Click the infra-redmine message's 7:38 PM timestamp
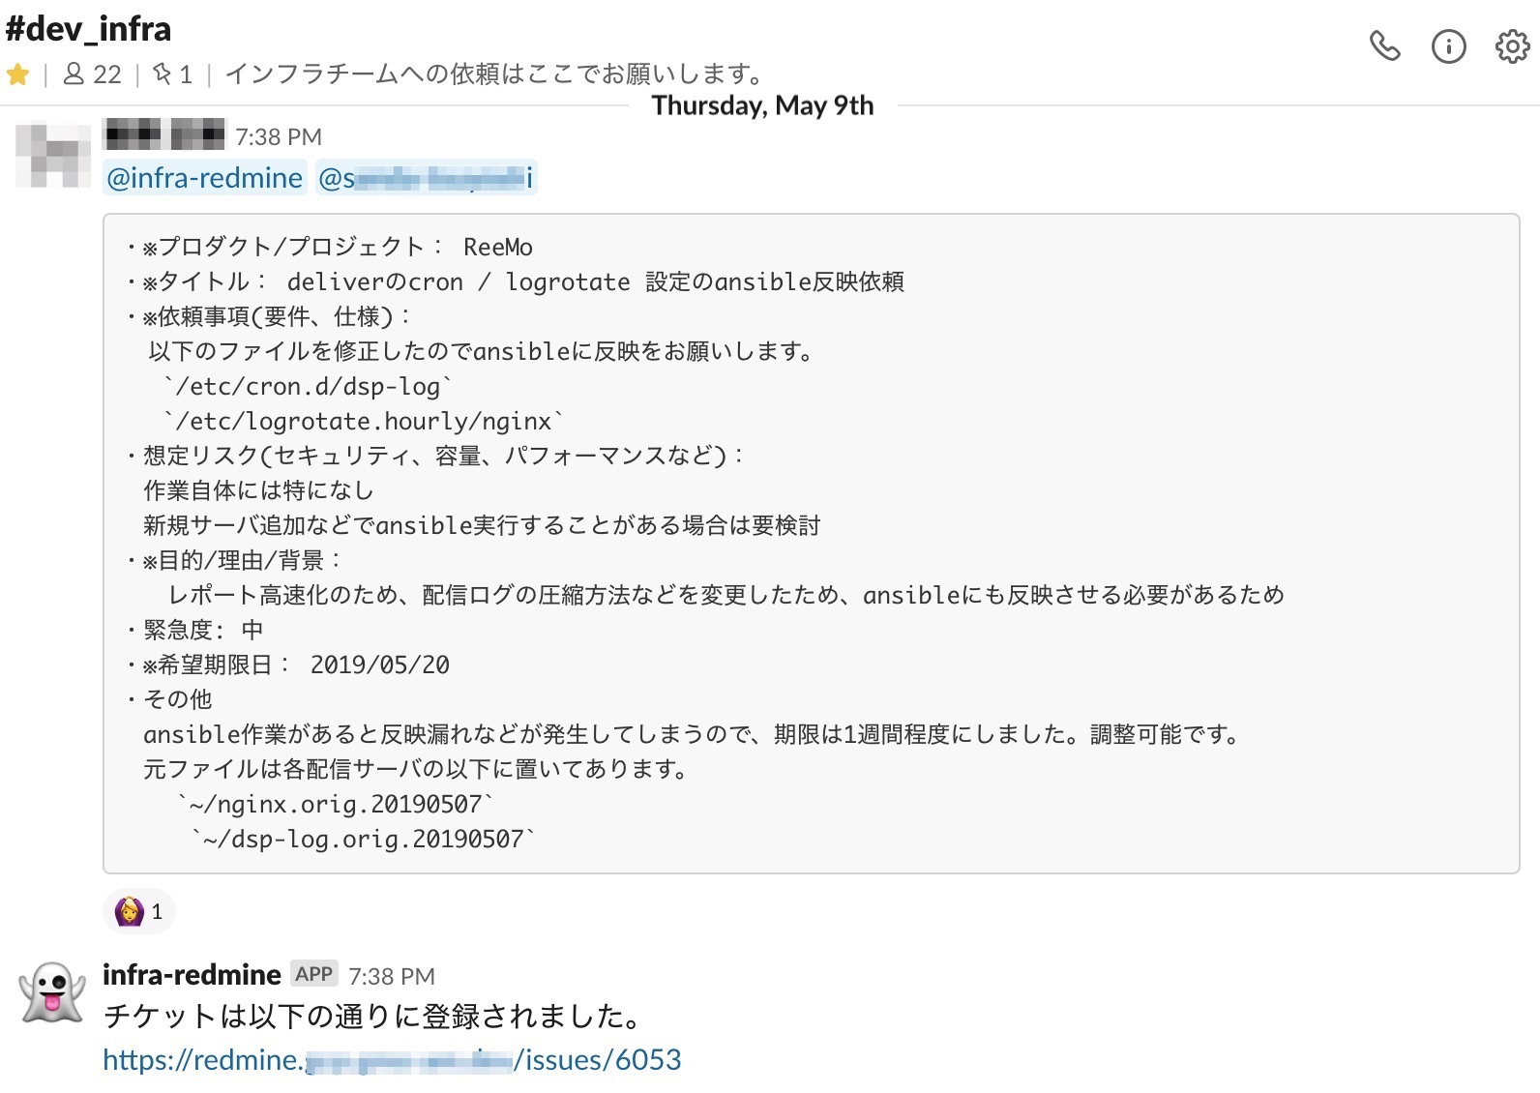The height and width of the screenshot is (1093, 1540). [x=392, y=976]
